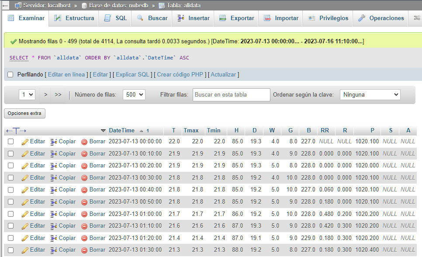Viewport: 422px width, 257px height.
Task: Open the page number dropdown
Action: coord(27,94)
